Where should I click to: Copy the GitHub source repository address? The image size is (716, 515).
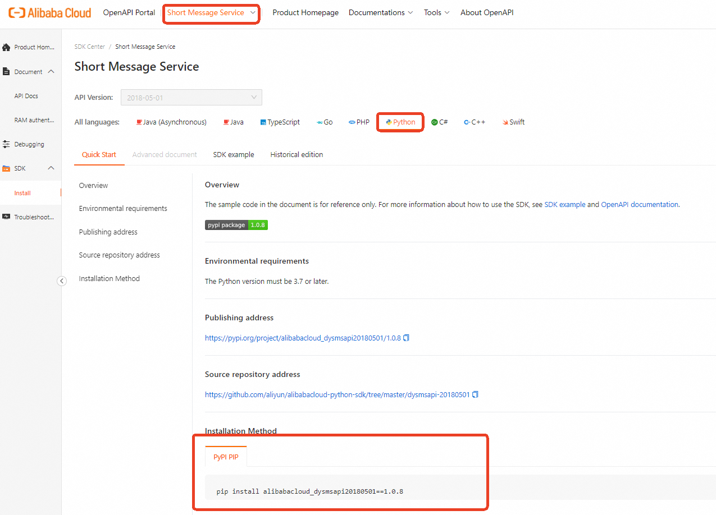pyautogui.click(x=475, y=394)
